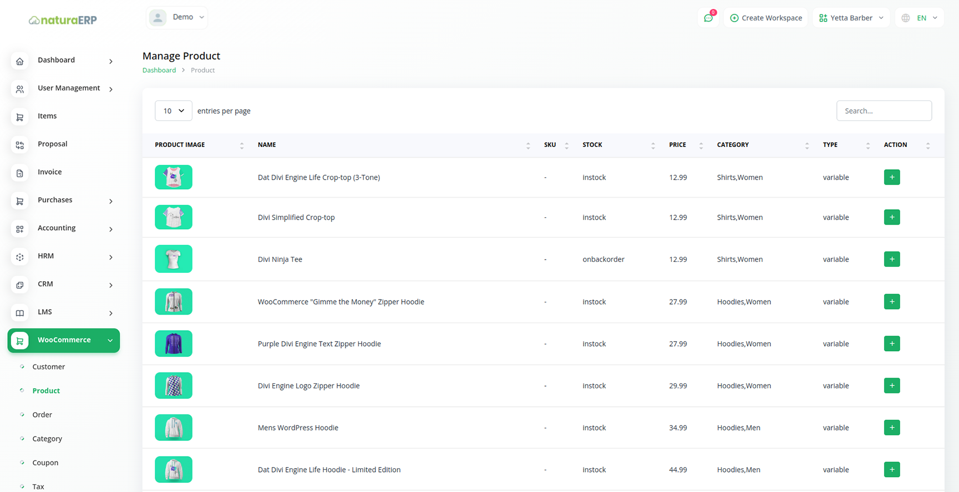Click the price '44.99' cell

click(678, 470)
